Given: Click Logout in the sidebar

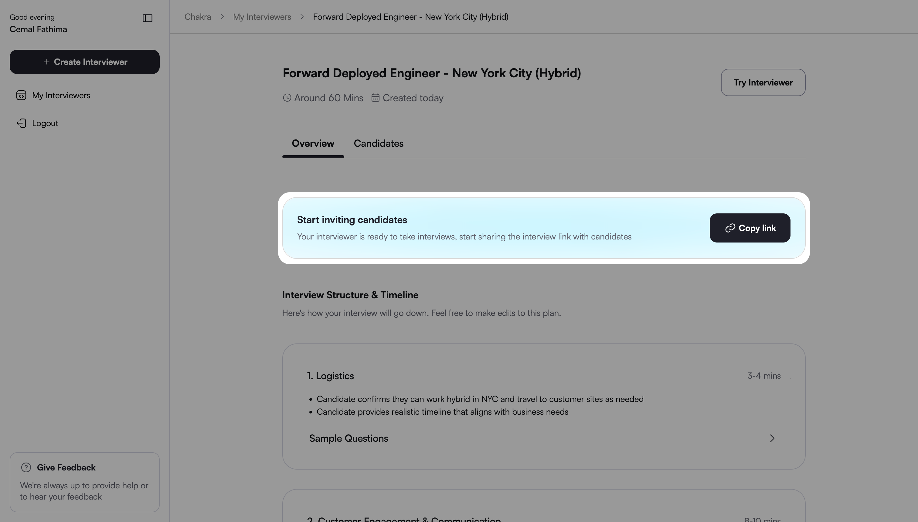Looking at the screenshot, I should (x=45, y=123).
